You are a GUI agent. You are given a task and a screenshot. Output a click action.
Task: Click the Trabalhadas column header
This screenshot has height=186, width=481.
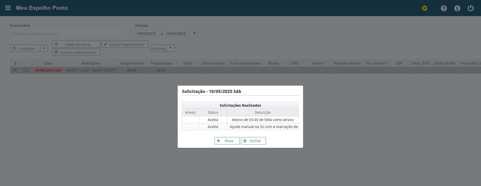pos(161,63)
